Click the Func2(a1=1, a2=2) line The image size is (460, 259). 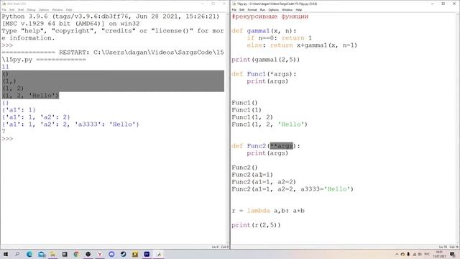(264, 182)
